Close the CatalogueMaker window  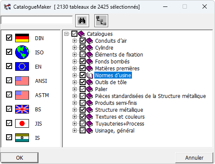click(x=205, y=6)
